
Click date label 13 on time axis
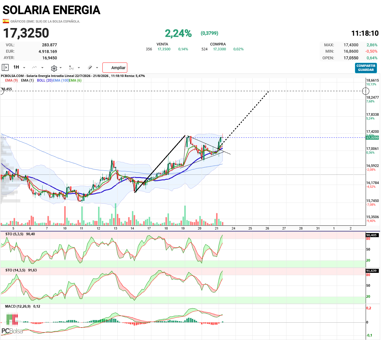(115, 228)
